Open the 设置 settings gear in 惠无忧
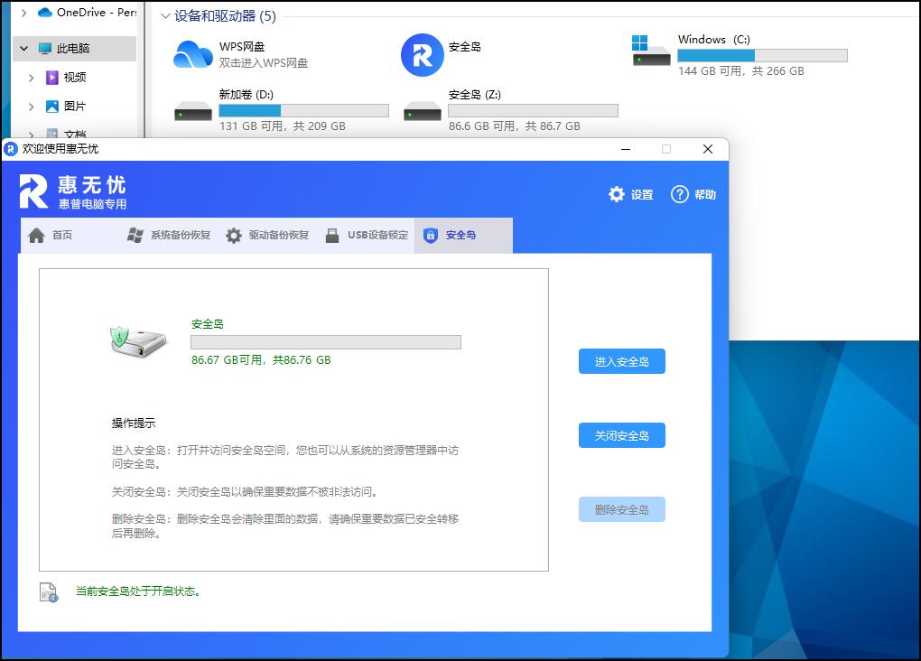The height and width of the screenshot is (661, 921). point(617,194)
